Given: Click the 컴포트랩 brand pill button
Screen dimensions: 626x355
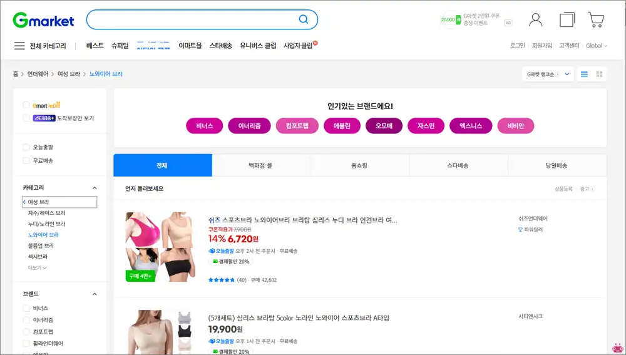Looking at the screenshot, I should coord(297,126).
